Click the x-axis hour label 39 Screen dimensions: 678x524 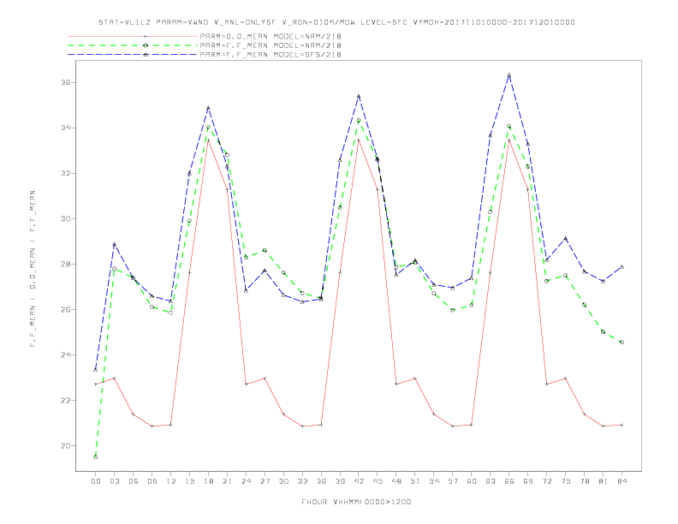(340, 481)
